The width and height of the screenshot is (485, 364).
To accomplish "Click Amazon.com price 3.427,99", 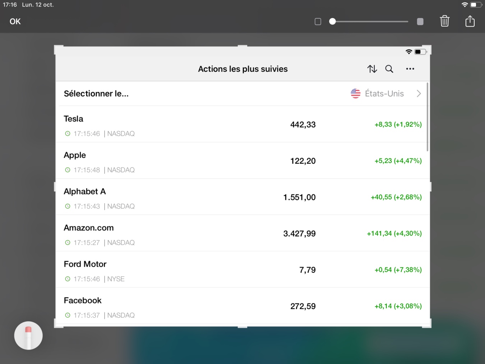I will [299, 234].
